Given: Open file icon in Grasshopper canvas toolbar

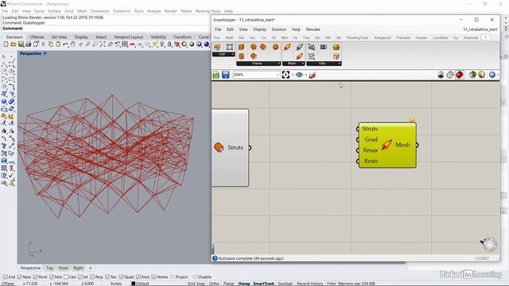Looking at the screenshot, I should point(216,75).
